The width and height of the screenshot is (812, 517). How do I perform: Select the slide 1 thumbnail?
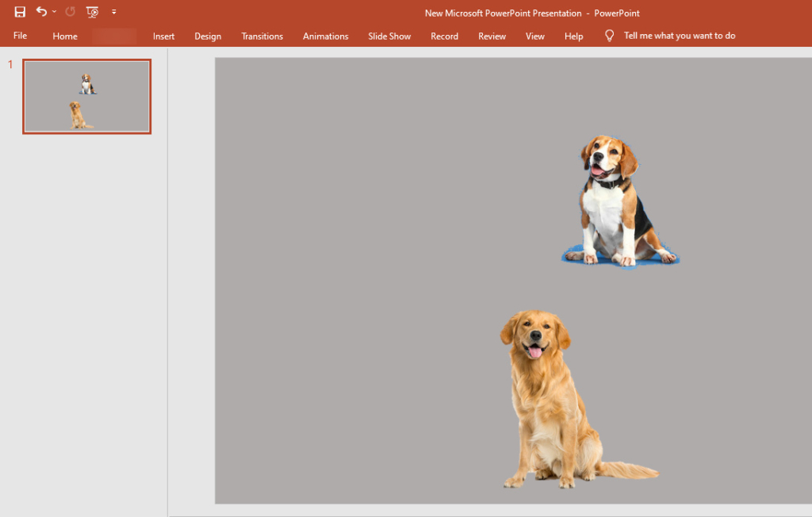86,96
